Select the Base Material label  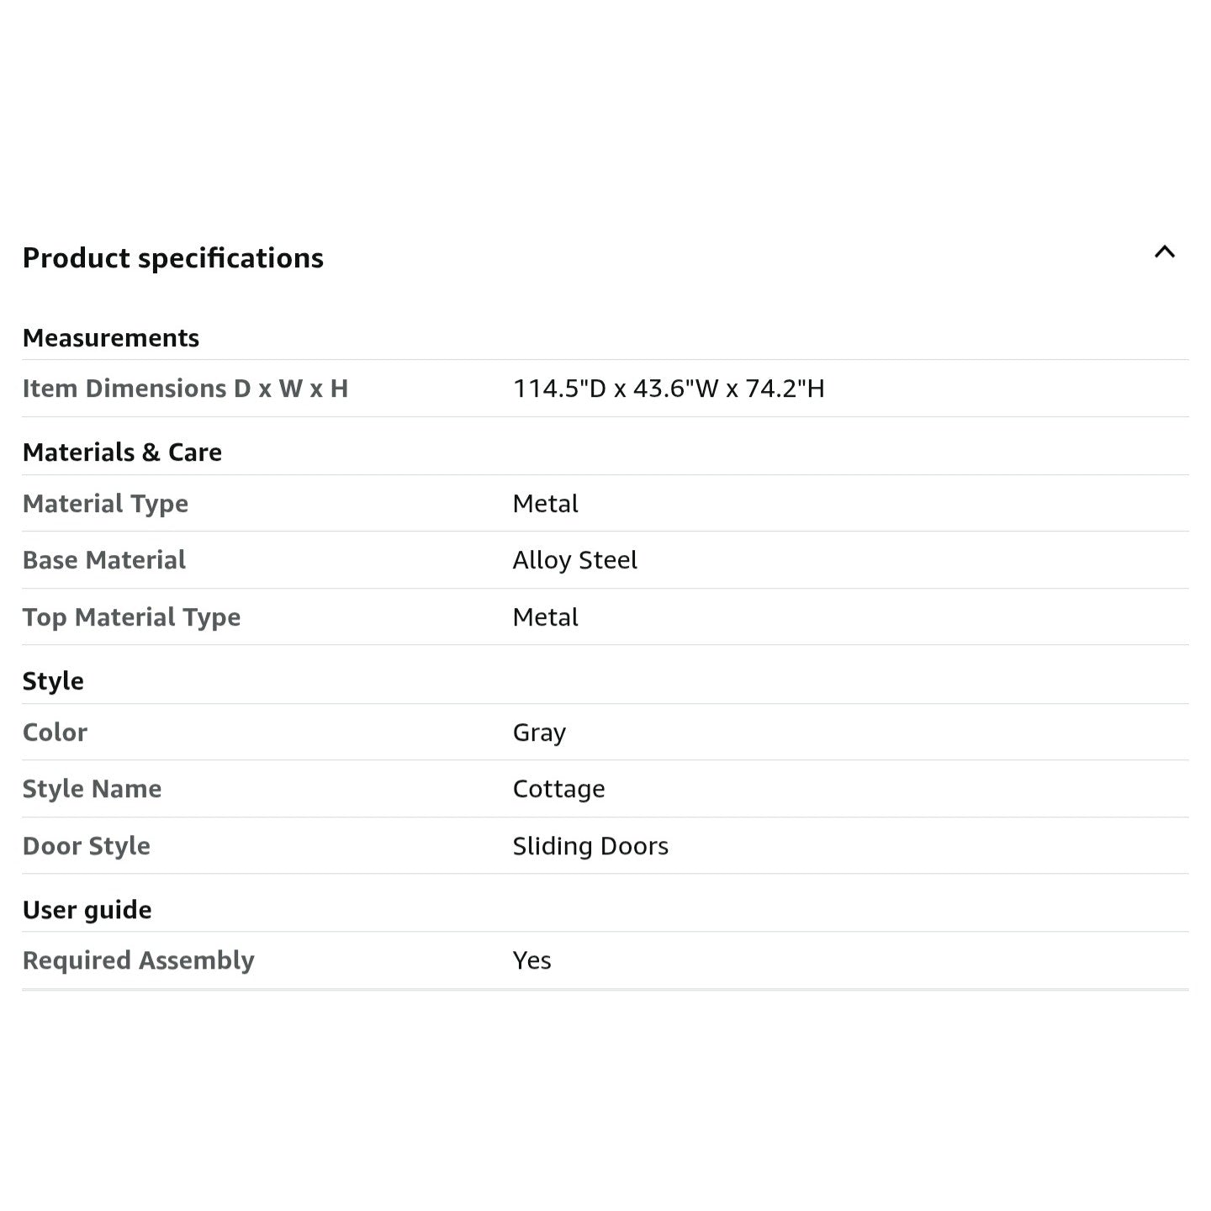(x=104, y=560)
